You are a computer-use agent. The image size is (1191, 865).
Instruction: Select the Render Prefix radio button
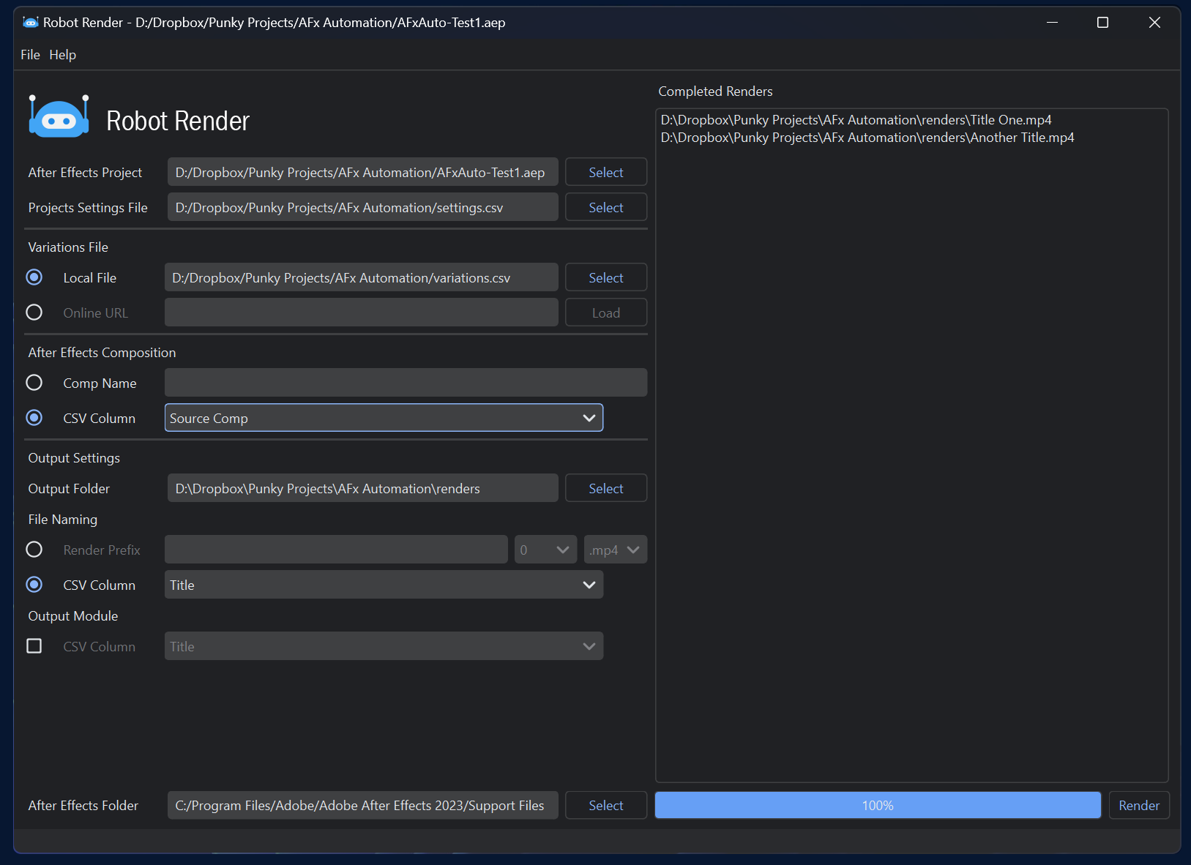tap(34, 550)
